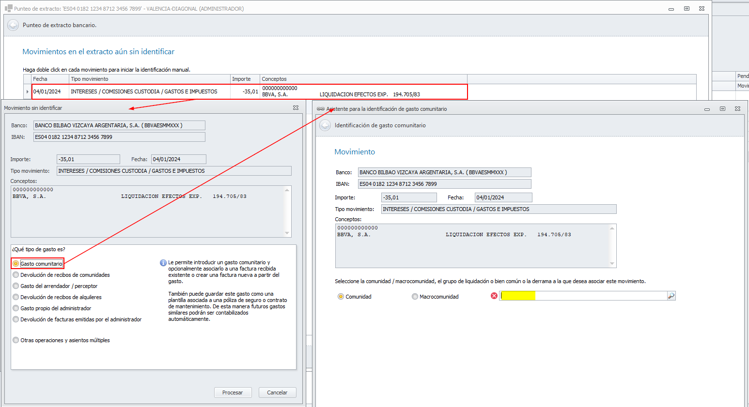Choose 'Devolución de recibos de comunidades' option
The height and width of the screenshot is (407, 749).
click(x=16, y=275)
